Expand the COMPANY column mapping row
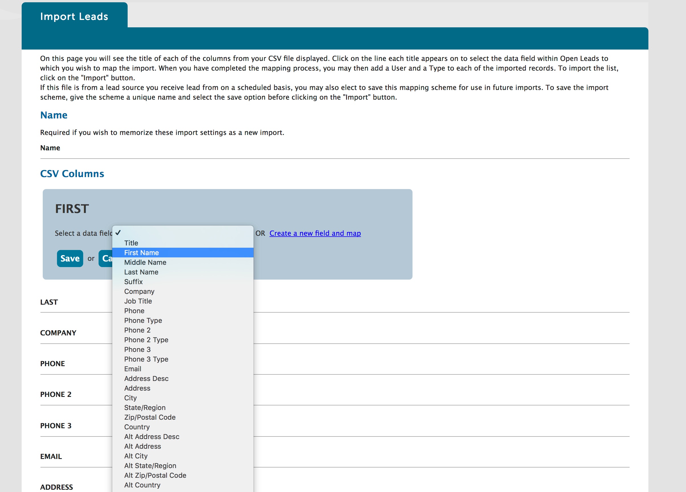The image size is (686, 492). pos(58,333)
